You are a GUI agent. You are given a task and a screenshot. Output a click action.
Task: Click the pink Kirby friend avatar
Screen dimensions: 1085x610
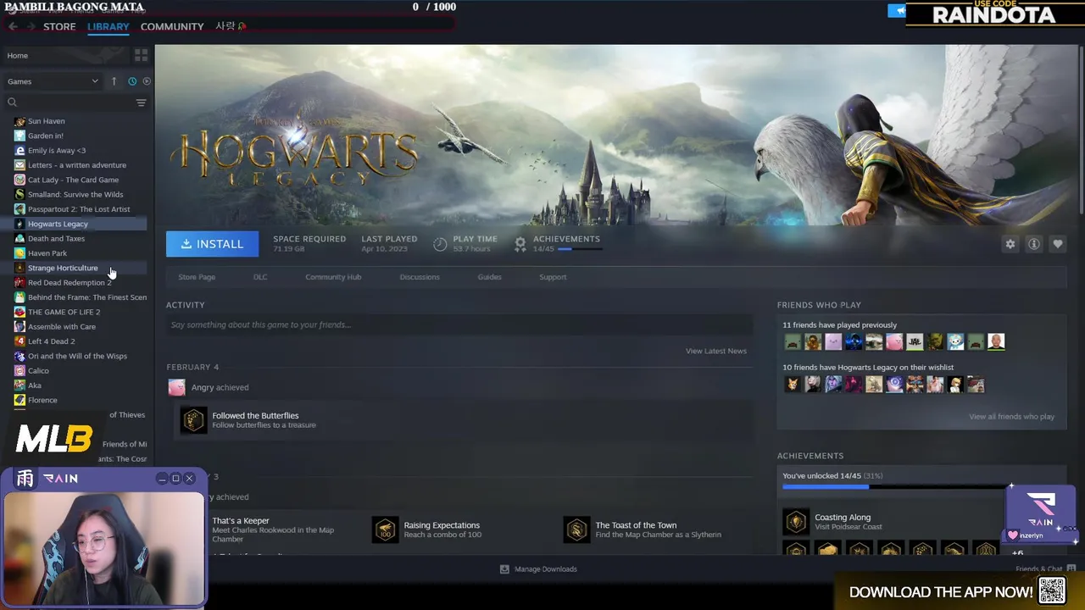coord(894,342)
